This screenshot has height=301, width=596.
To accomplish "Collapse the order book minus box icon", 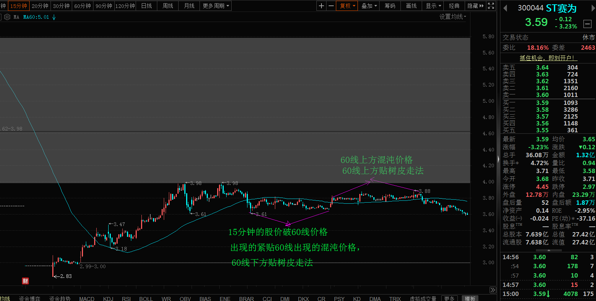I will coord(587,24).
